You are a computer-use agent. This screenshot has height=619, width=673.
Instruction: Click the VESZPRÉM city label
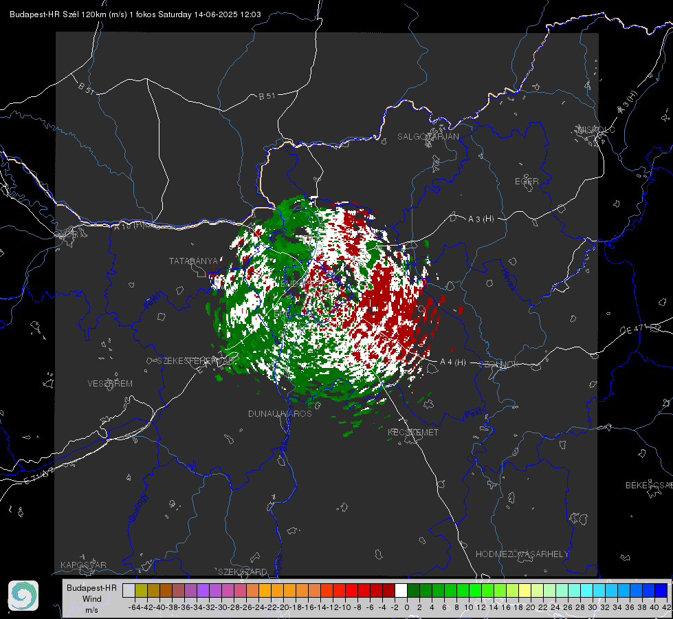(x=110, y=384)
